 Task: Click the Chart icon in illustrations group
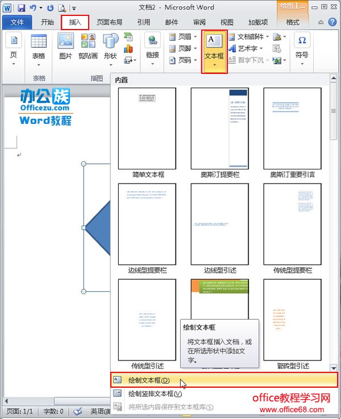click(128, 49)
